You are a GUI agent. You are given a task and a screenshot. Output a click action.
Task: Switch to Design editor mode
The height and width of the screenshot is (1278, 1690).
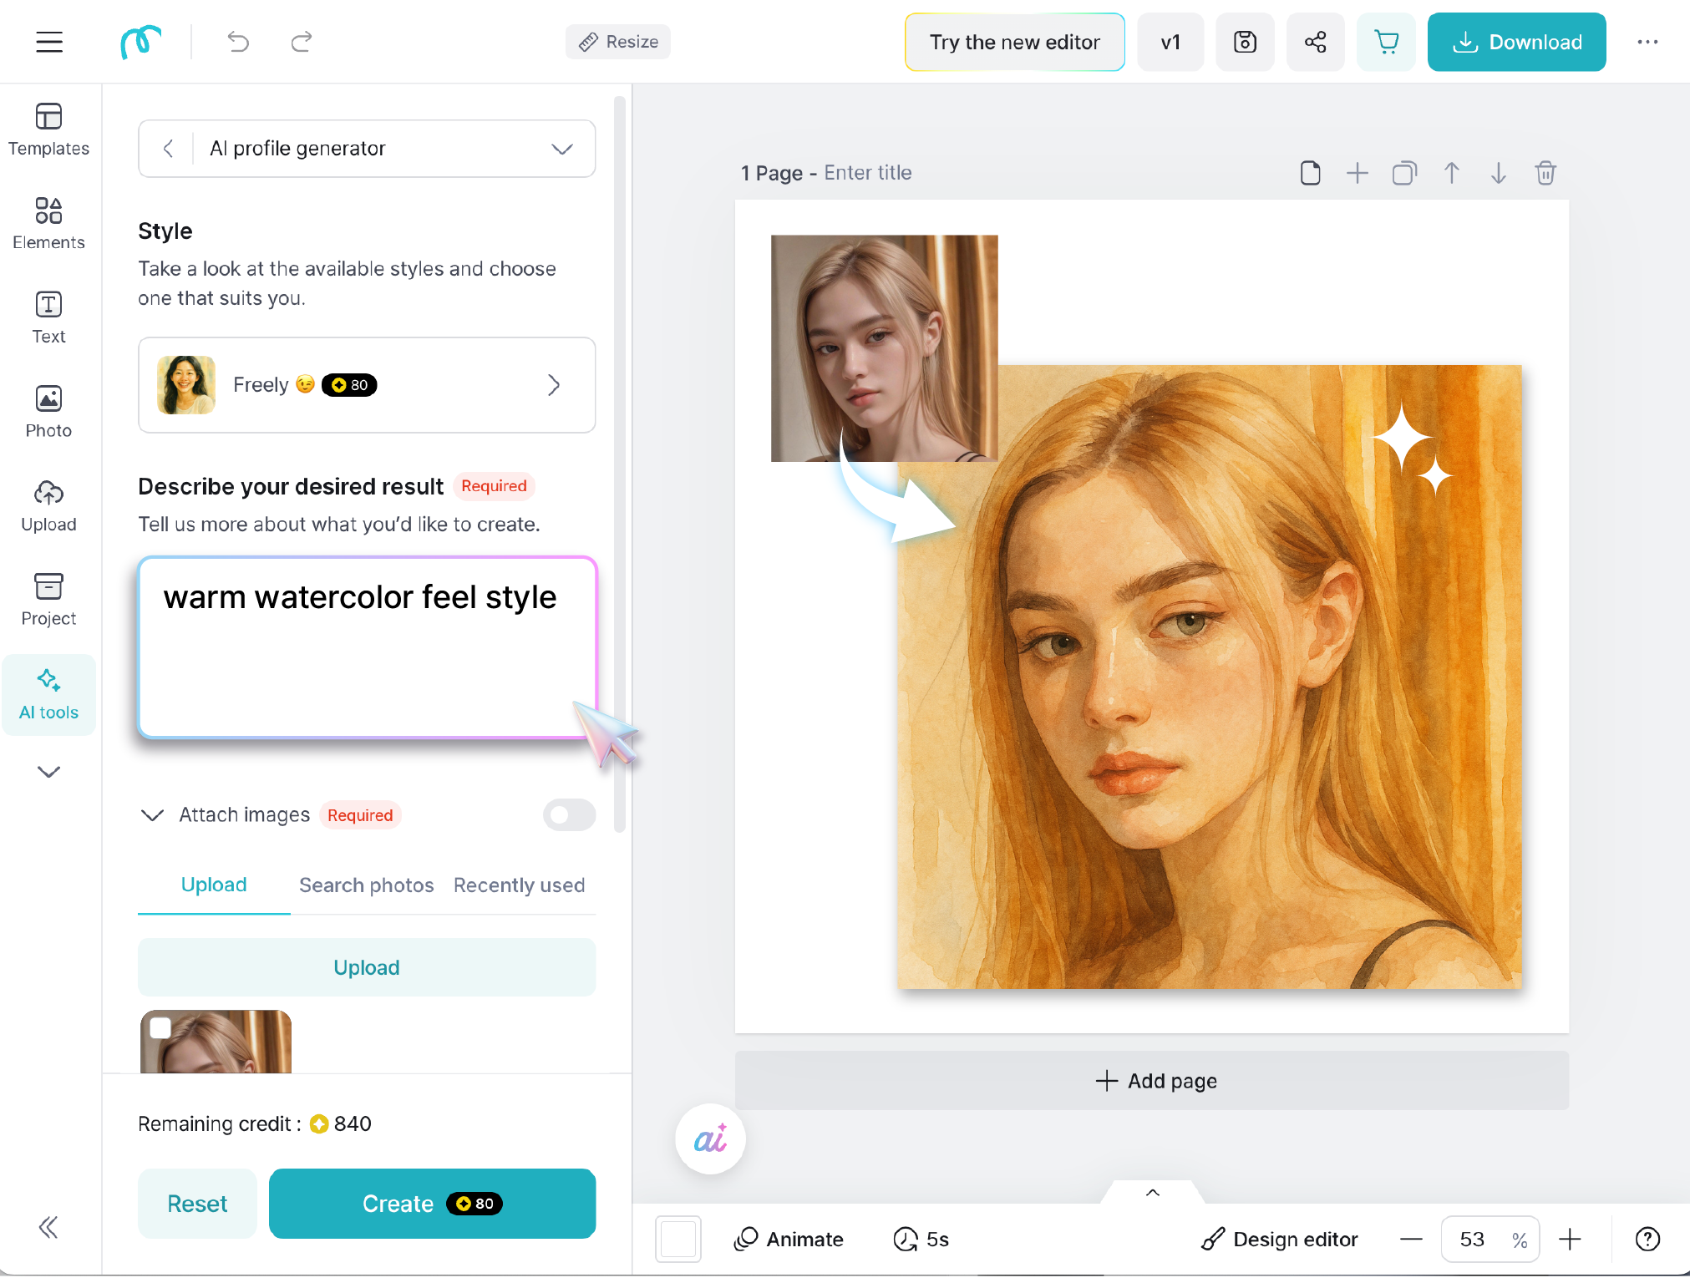pos(1279,1240)
